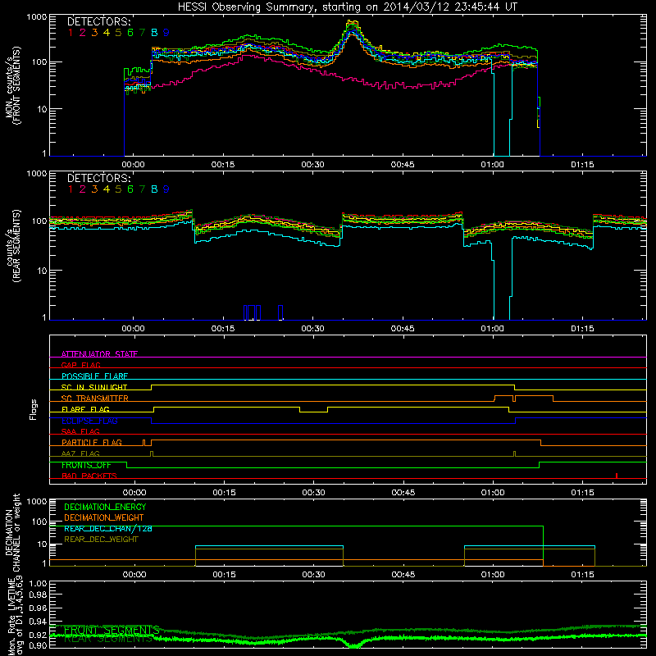Click detector 6 label in the front segments legend

pos(130,32)
